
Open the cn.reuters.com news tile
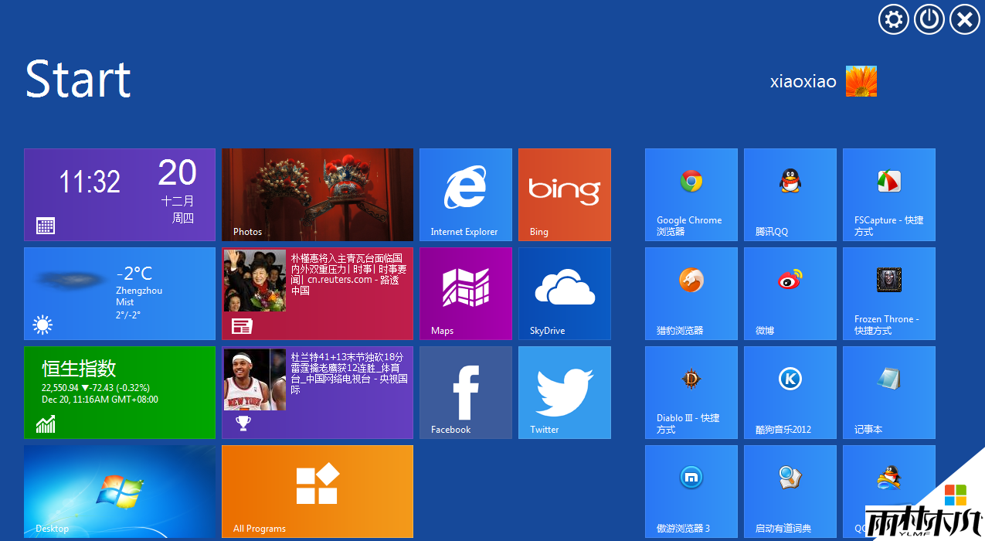click(318, 294)
